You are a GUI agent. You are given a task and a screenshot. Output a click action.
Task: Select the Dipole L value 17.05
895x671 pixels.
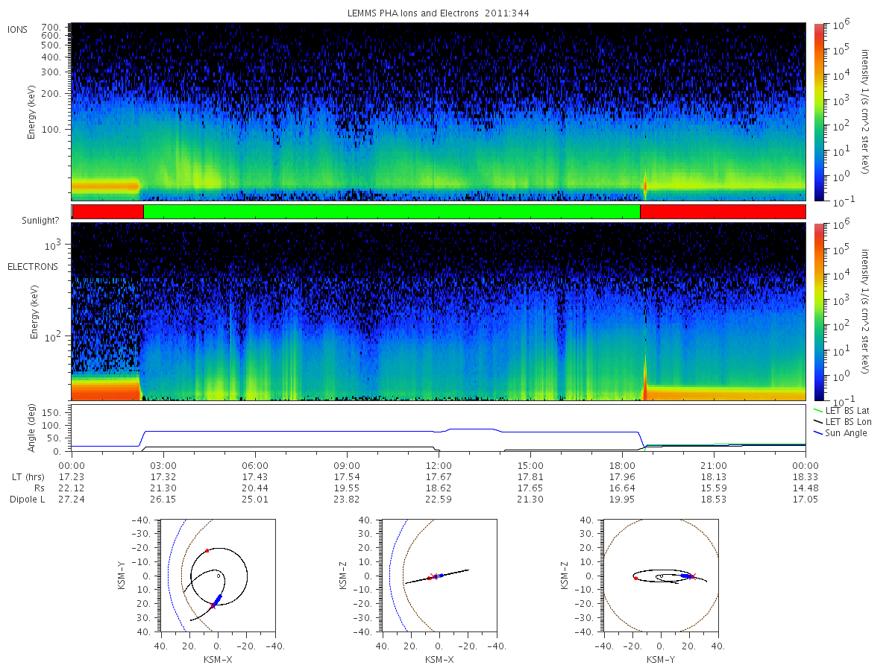[805, 500]
